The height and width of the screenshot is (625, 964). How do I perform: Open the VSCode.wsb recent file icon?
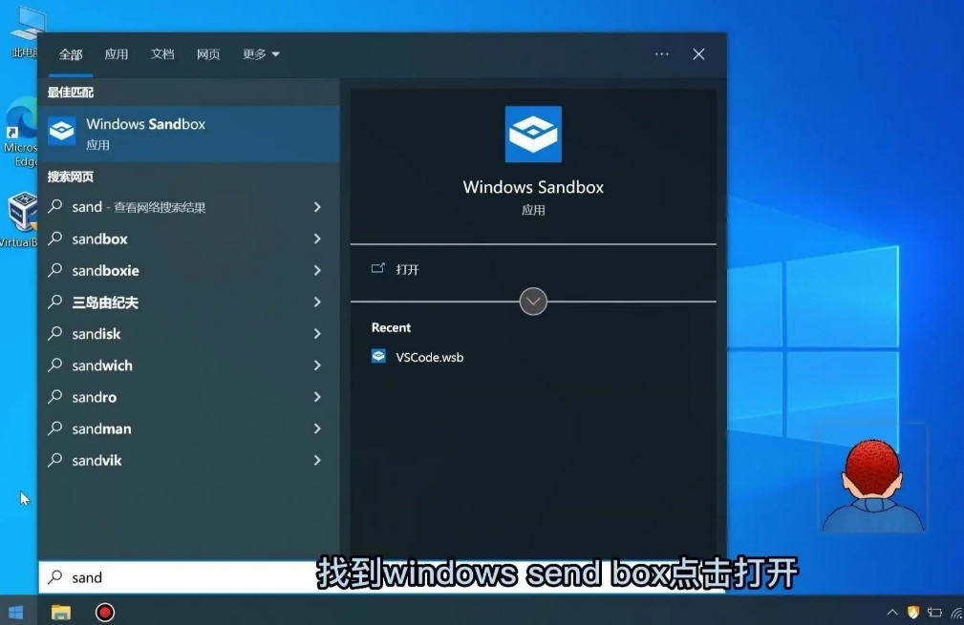pyautogui.click(x=378, y=356)
